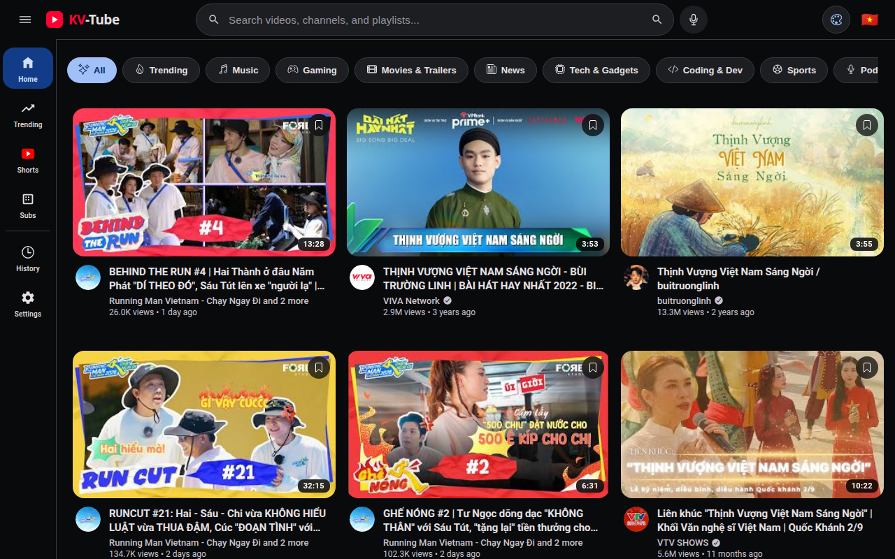Bookmark the RUNCUT #21 video
895x559 pixels.
tap(319, 367)
